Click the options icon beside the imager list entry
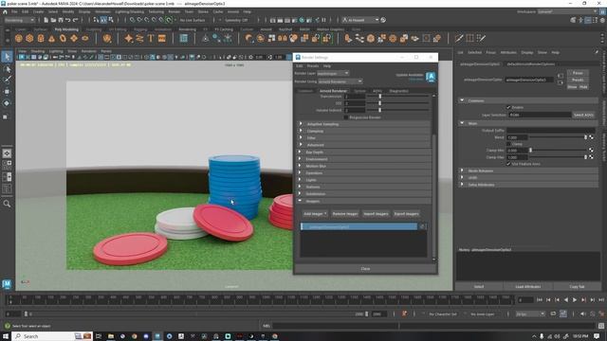 (x=422, y=226)
